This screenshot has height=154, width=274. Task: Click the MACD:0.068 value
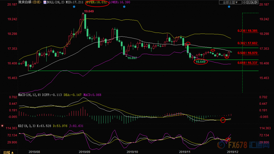(x=92, y=95)
